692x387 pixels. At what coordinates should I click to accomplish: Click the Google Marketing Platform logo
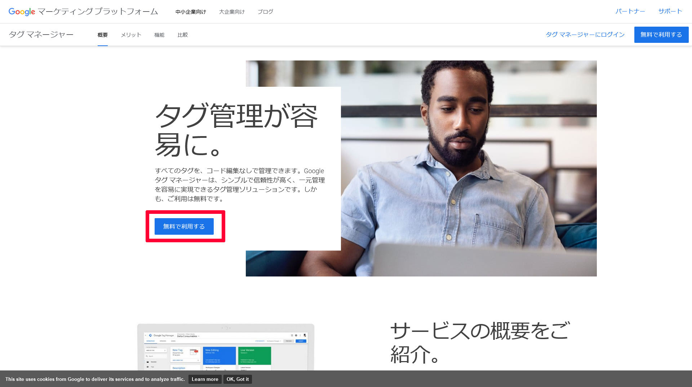click(83, 12)
